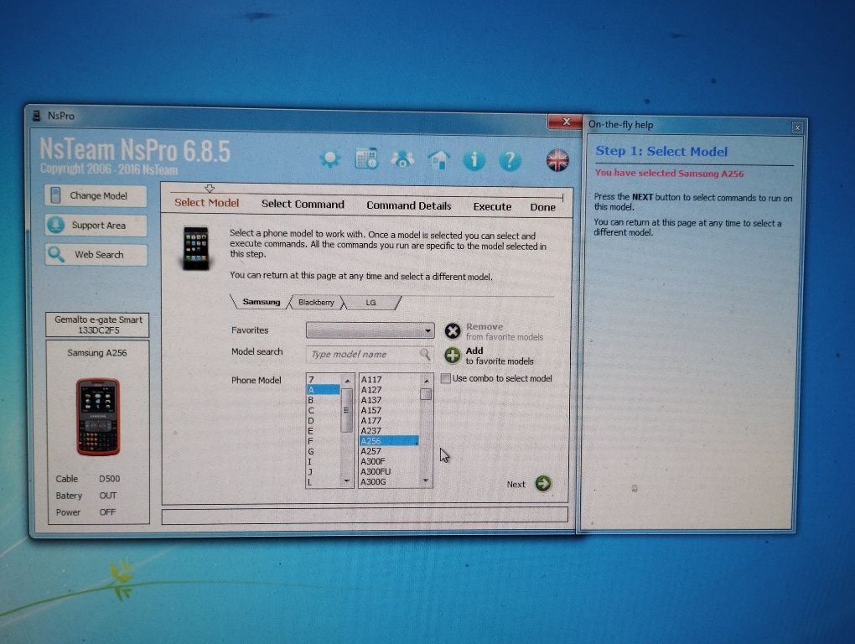855x644 pixels.
Task: Click series list scroll down arrow
Action: tap(347, 481)
